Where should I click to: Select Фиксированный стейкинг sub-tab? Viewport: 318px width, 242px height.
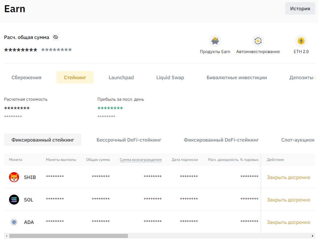click(x=42, y=140)
